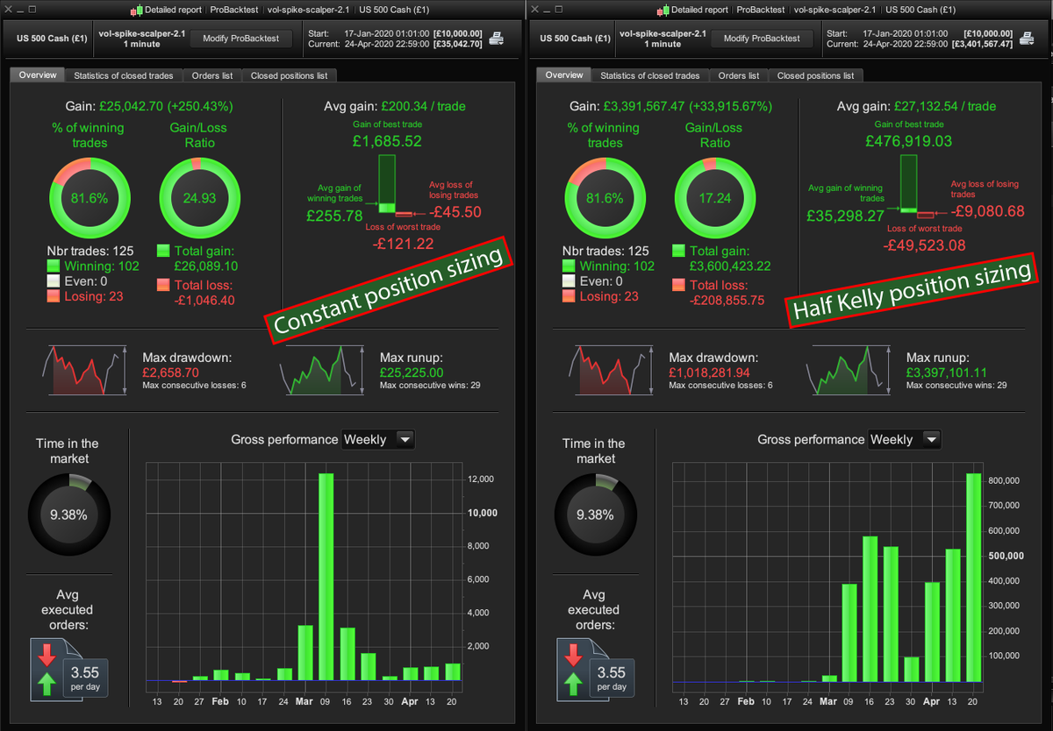
Task: Click the Half Kelly report's printer icon
Action: (x=1027, y=39)
